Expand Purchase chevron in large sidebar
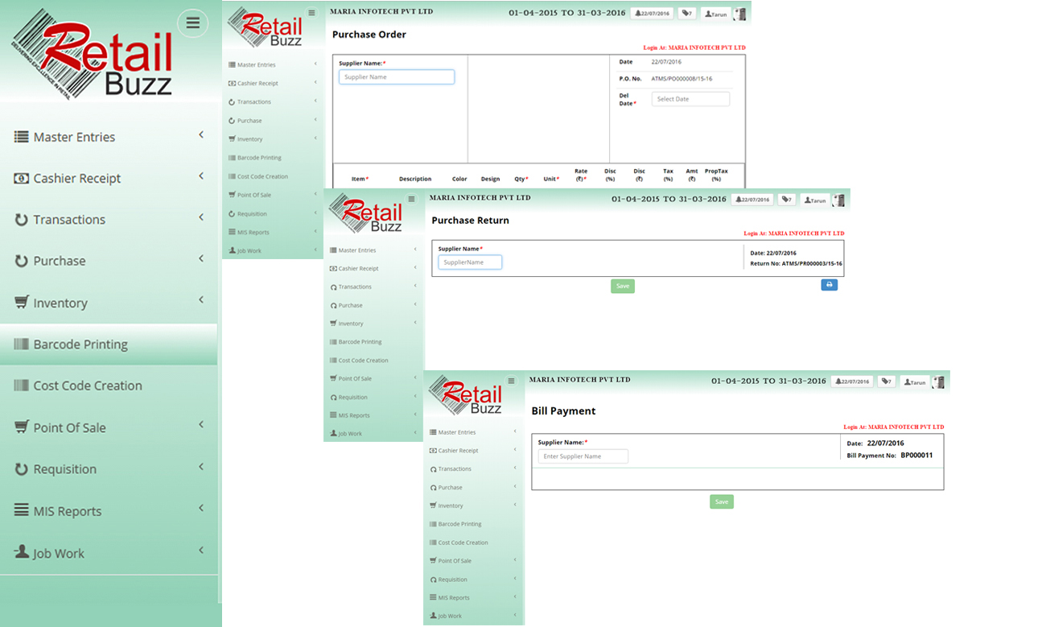Viewport: 1046px width, 627px height. pyautogui.click(x=201, y=258)
